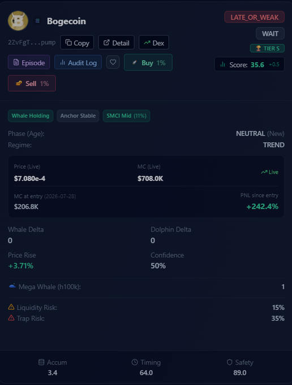Click the Liquidity Risk warning icon
Image resolution: width=292 pixels, height=385 pixels.
click(11, 307)
